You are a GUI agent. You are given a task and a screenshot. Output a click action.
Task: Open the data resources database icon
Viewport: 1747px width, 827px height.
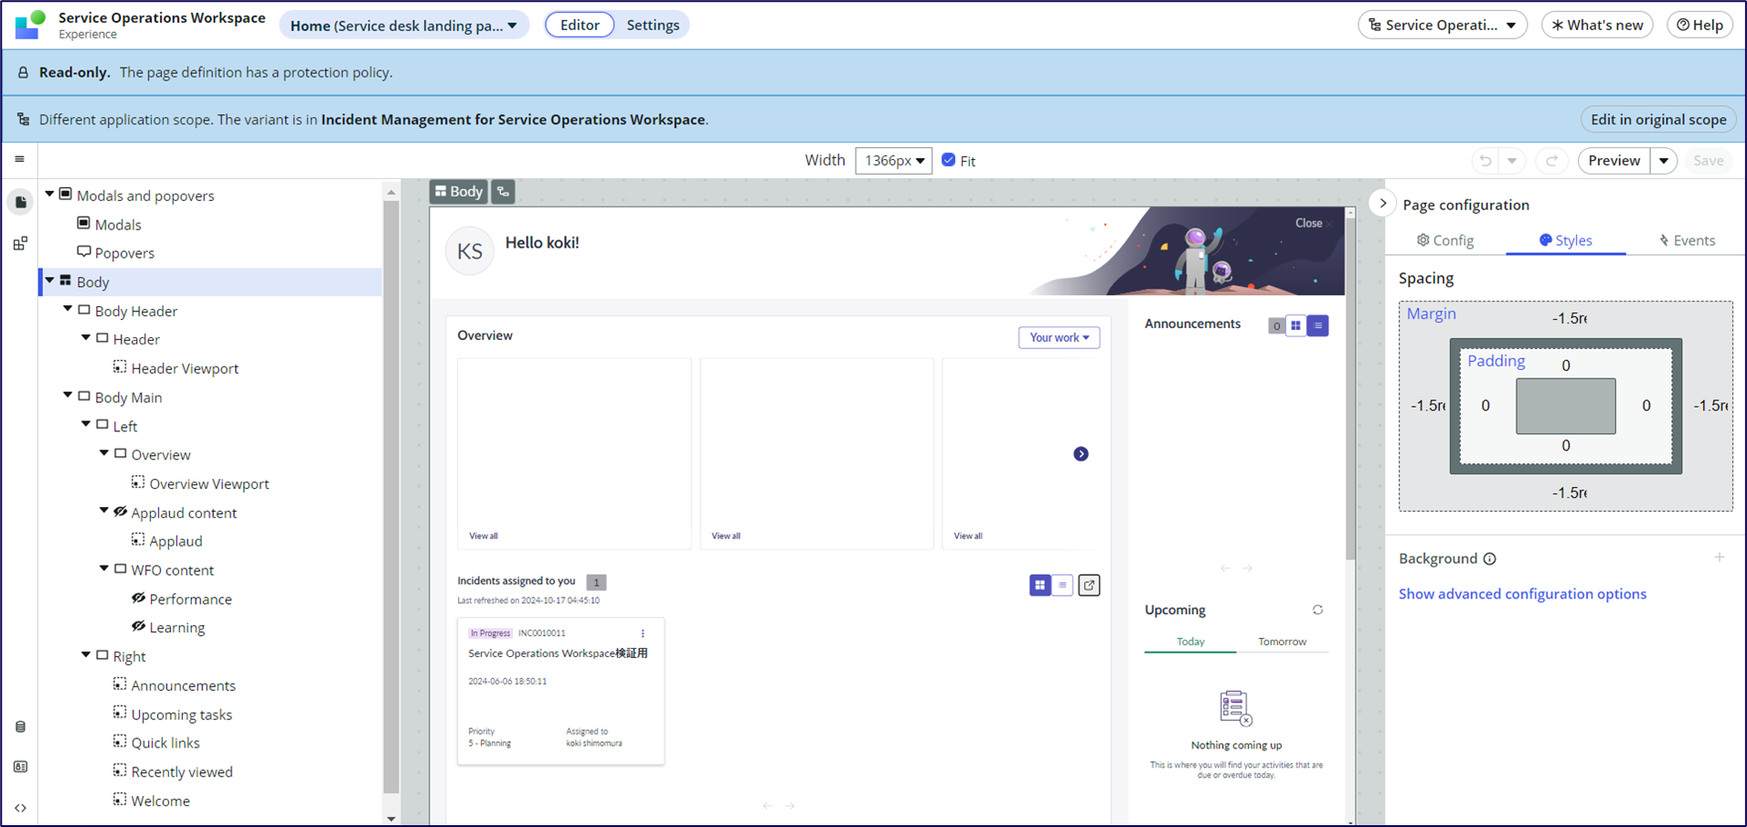click(x=20, y=726)
